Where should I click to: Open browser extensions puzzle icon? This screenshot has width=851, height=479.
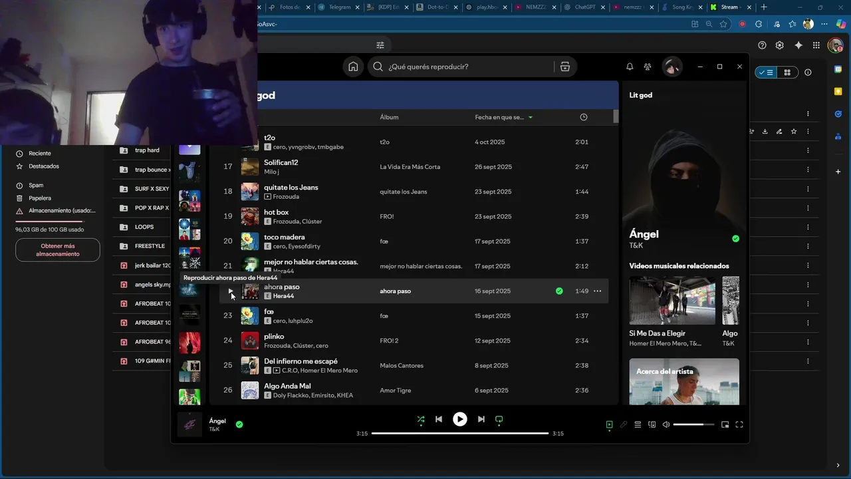(759, 24)
